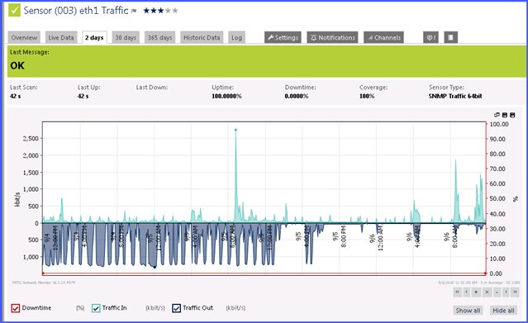Open the Log tab
Image resolution: width=528 pixels, height=323 pixels.
point(236,37)
